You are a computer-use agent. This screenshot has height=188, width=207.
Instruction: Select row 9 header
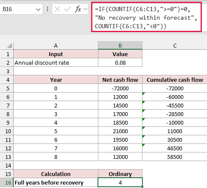[x=7, y=122]
